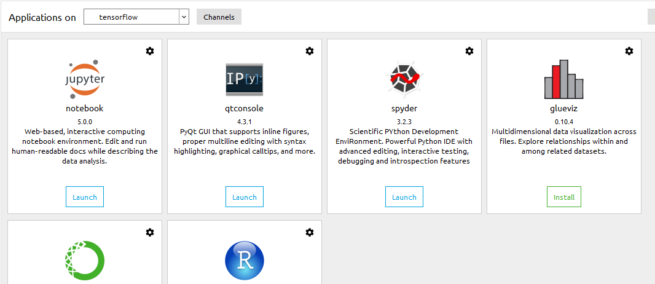
Task: Click the Jupyter logo icon
Action: coord(85,78)
